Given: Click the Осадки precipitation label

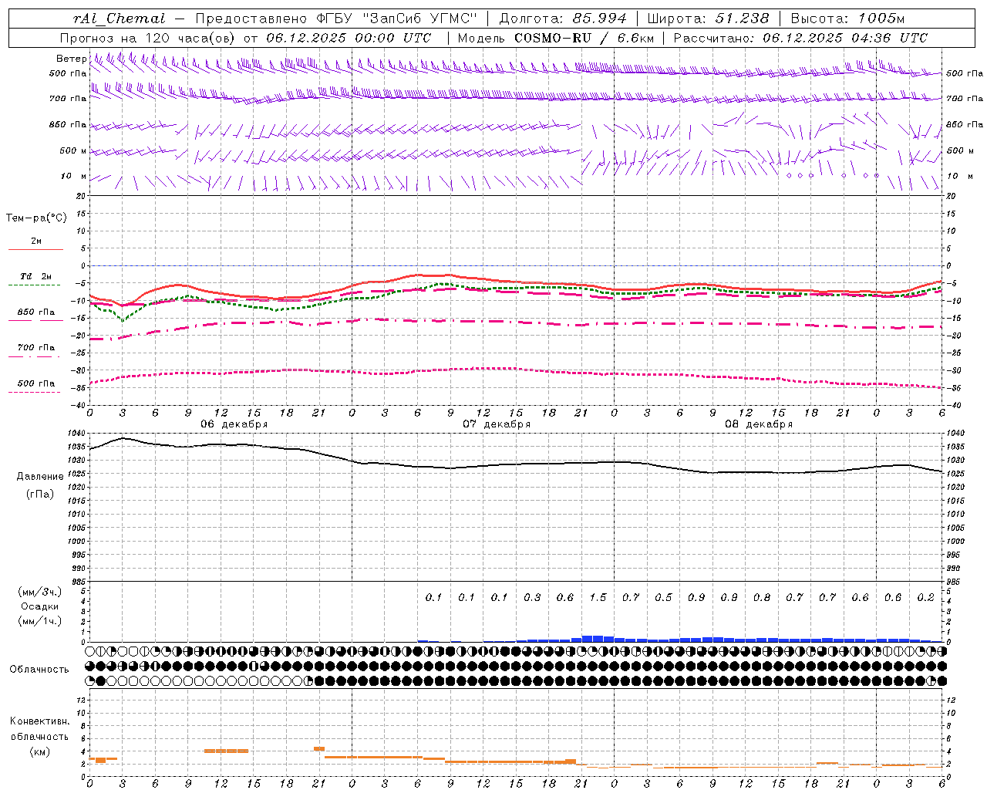Looking at the screenshot, I should (40, 606).
